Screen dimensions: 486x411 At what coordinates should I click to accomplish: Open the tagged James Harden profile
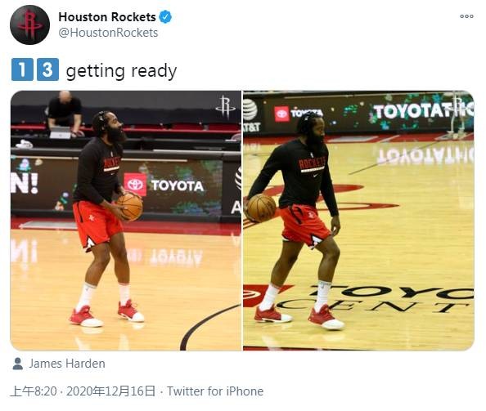[67, 364]
